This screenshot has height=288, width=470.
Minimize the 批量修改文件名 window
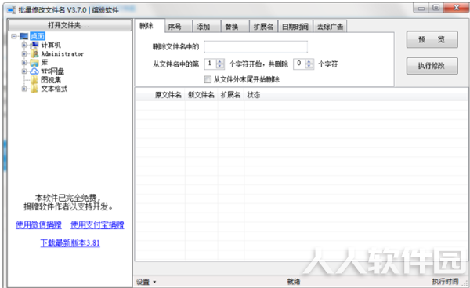(421, 9)
